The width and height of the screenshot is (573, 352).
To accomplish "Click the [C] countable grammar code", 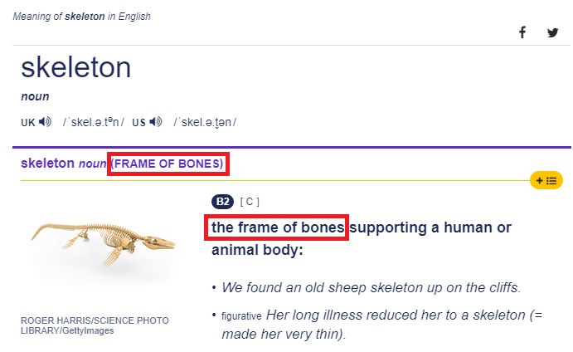I will tap(250, 202).
